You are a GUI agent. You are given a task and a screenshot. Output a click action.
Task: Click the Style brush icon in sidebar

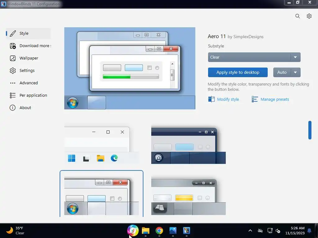[13, 33]
